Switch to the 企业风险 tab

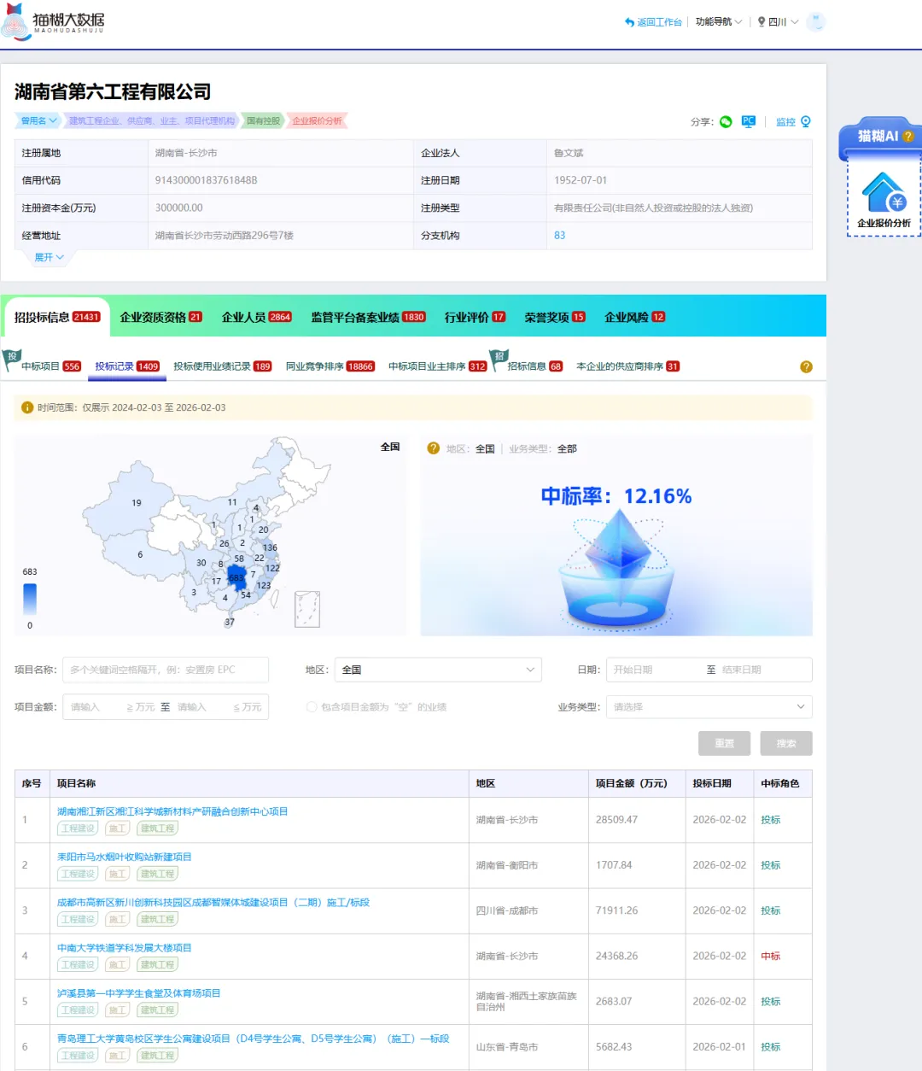click(635, 317)
